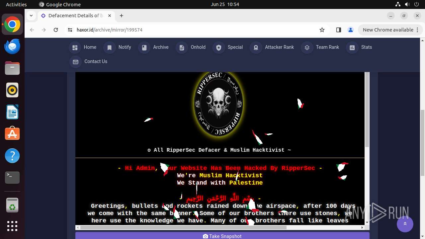This screenshot has width=425, height=239.
Task: Launch the Terminal from the dock
Action: coord(12,178)
